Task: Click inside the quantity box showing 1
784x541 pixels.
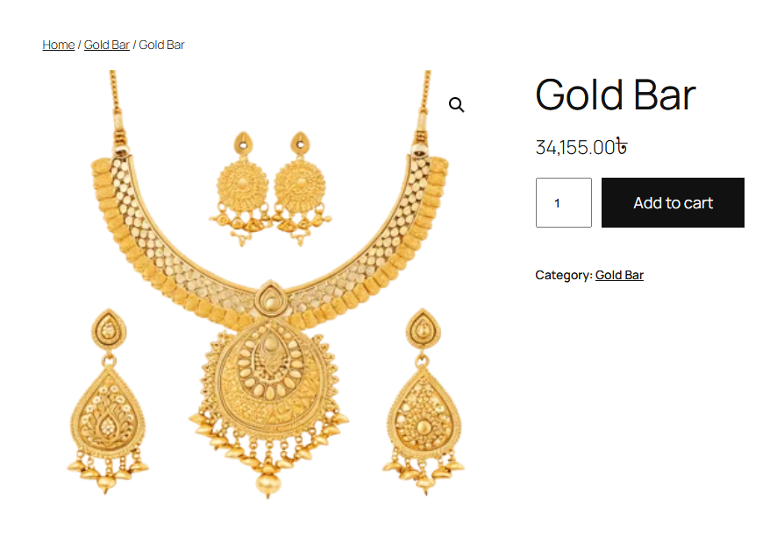Action: coord(563,202)
